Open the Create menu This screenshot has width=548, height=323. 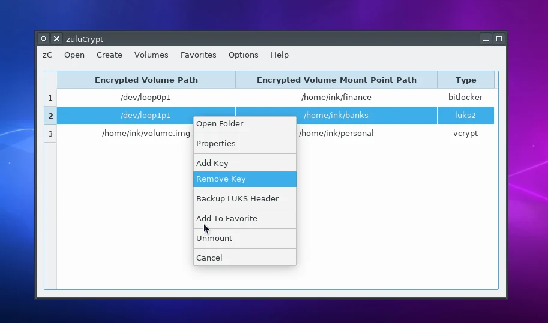pos(109,55)
